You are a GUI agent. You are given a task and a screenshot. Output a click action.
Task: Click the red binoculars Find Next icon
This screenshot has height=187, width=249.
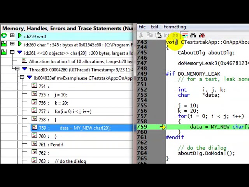coord(202,35)
